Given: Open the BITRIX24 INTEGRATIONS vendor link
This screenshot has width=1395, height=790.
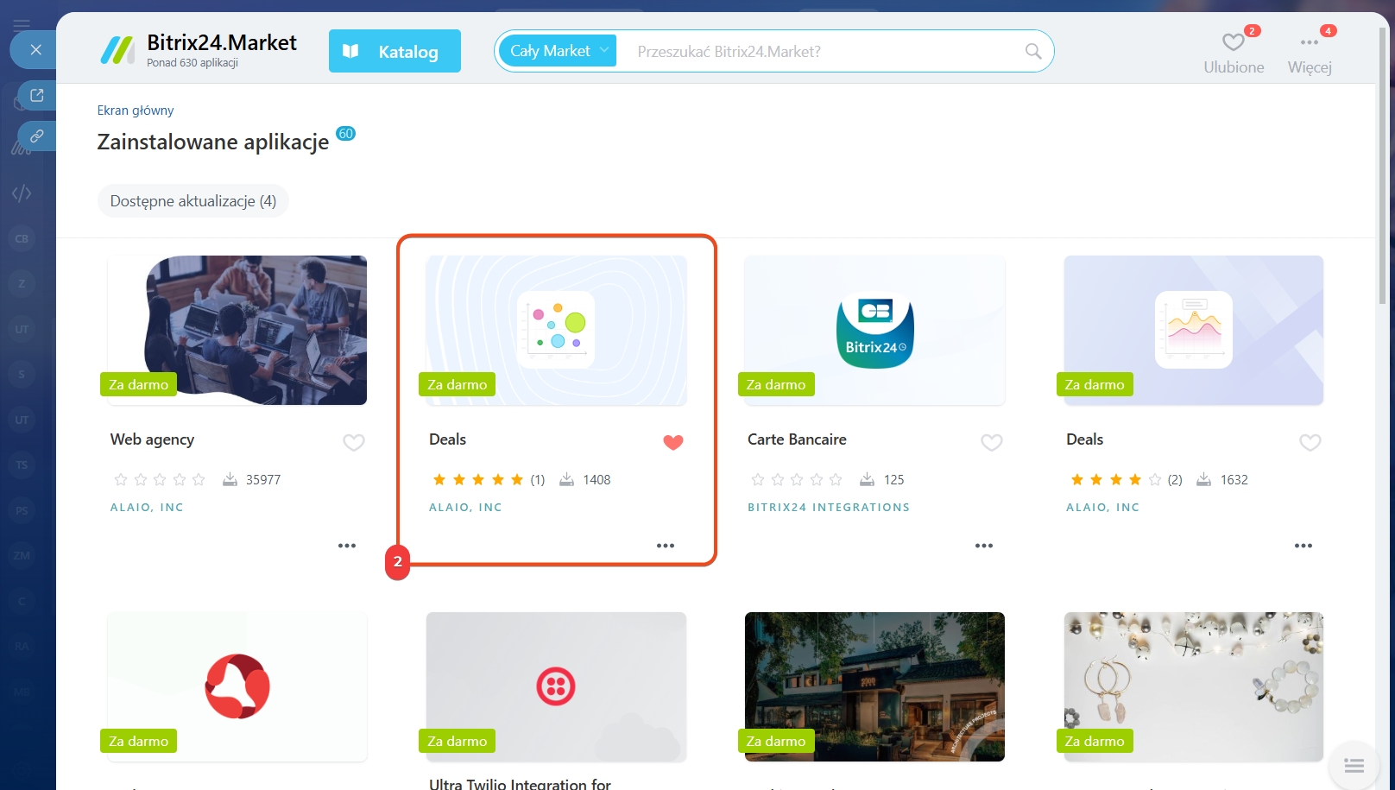Looking at the screenshot, I should point(829,508).
